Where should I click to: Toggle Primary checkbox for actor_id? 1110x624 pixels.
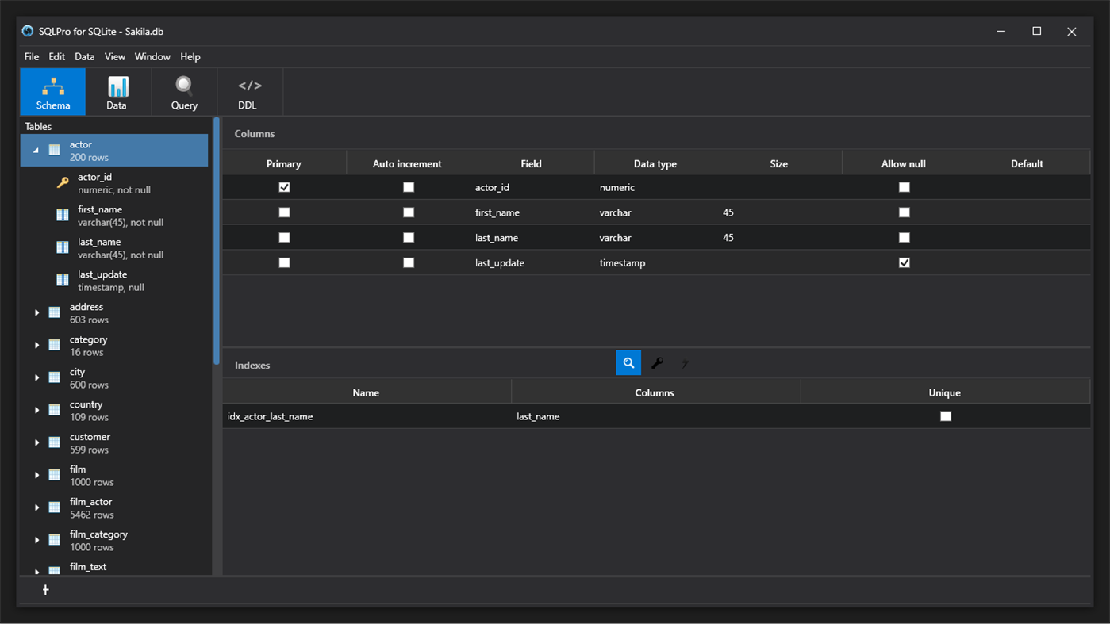tap(284, 187)
